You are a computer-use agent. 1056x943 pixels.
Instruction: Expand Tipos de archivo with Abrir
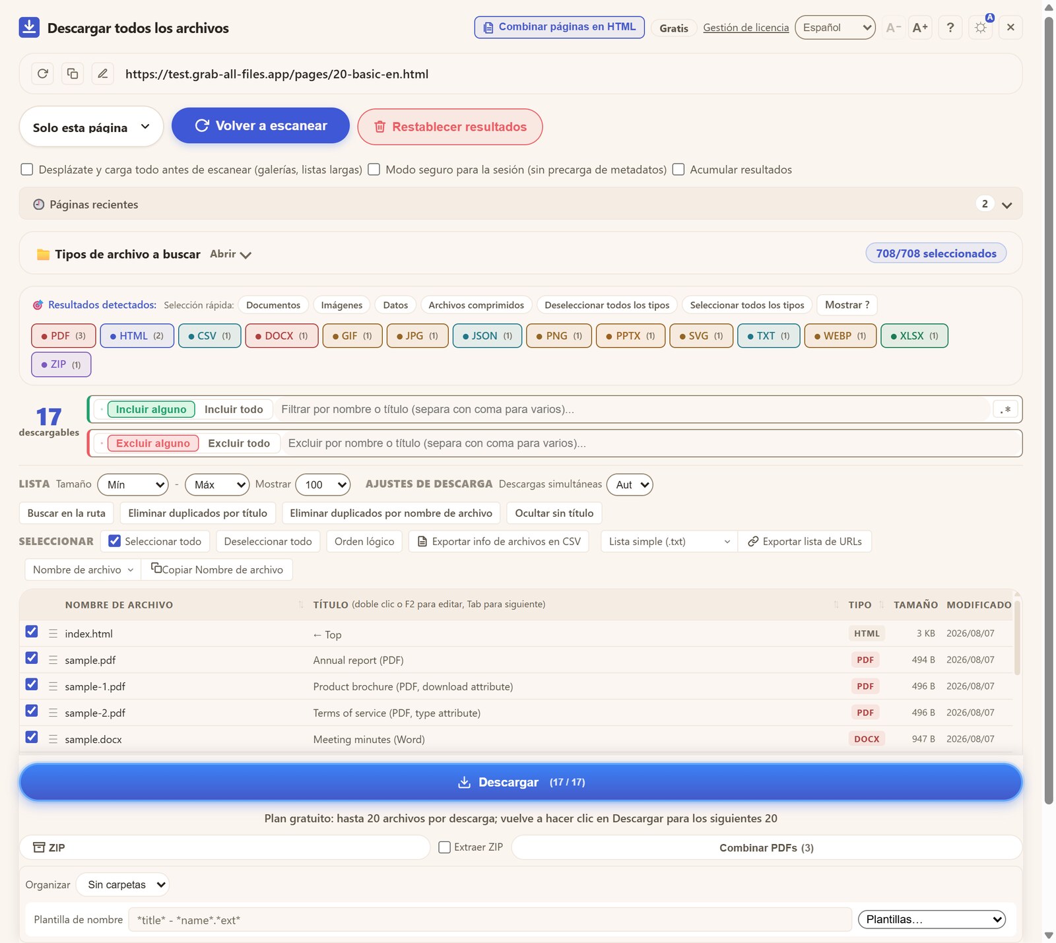point(230,255)
